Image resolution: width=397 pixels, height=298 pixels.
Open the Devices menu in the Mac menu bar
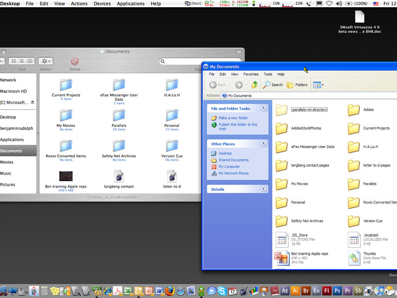[102, 4]
